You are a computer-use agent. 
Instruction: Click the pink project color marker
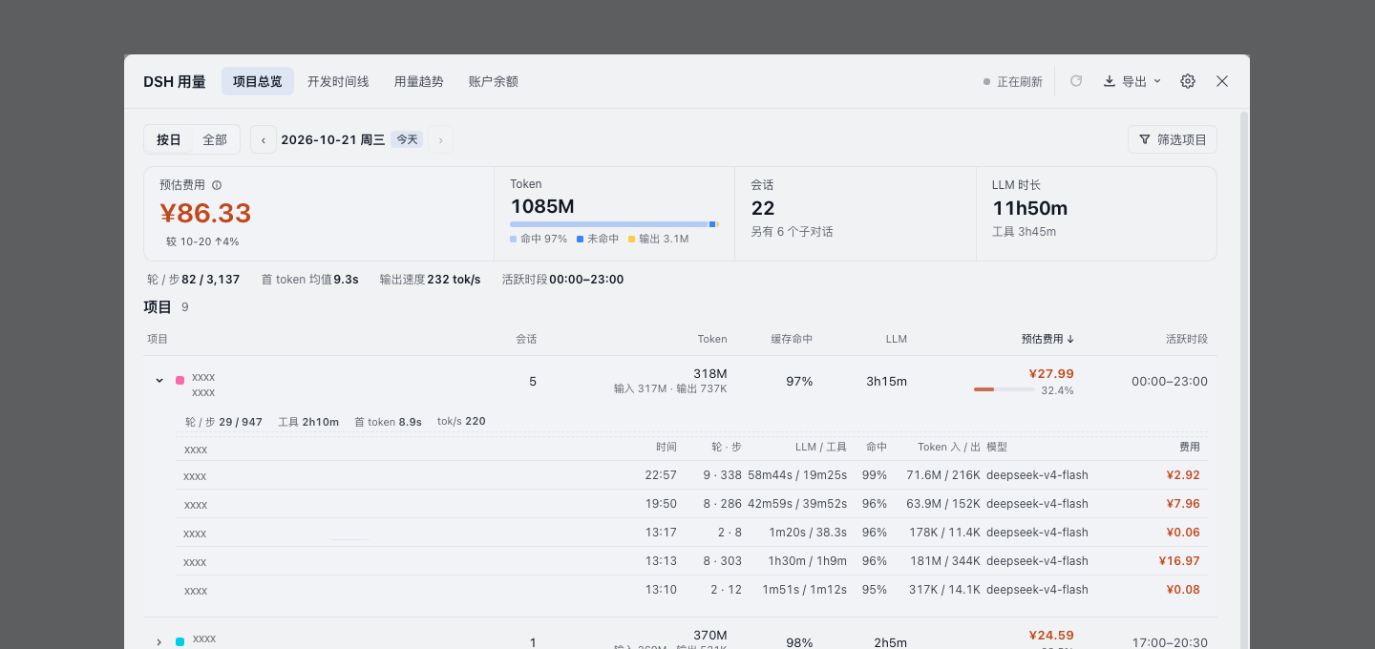click(180, 381)
